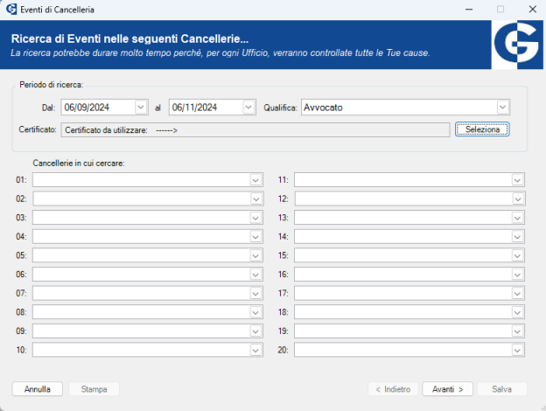Image resolution: width=546 pixels, height=411 pixels.
Task: Close the Eventi di Cancelleria window
Action: pos(532,10)
